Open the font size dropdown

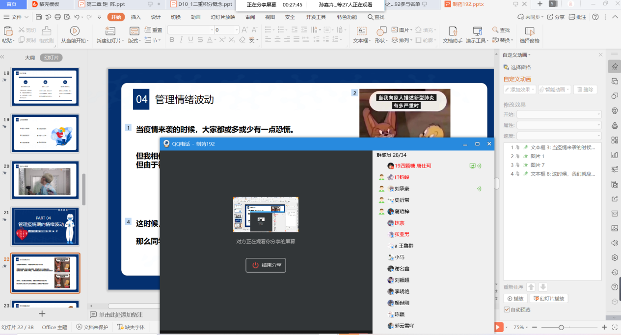tap(236, 30)
